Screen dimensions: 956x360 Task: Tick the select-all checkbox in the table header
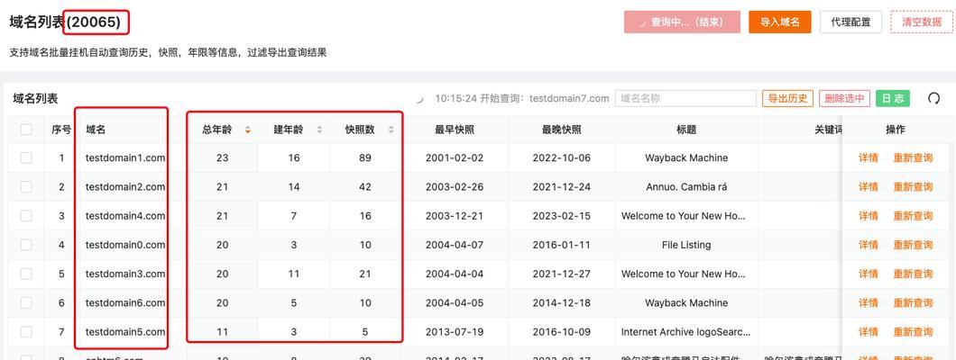[26, 130]
